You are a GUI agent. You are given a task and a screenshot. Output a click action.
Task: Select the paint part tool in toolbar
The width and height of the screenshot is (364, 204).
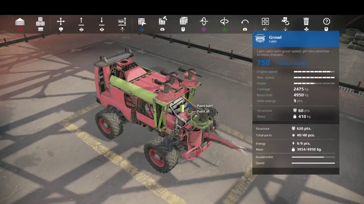pyautogui.click(x=163, y=21)
